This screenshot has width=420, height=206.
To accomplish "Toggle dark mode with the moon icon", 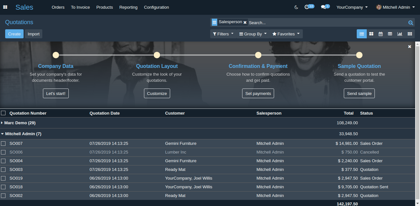I will pos(296,7).
